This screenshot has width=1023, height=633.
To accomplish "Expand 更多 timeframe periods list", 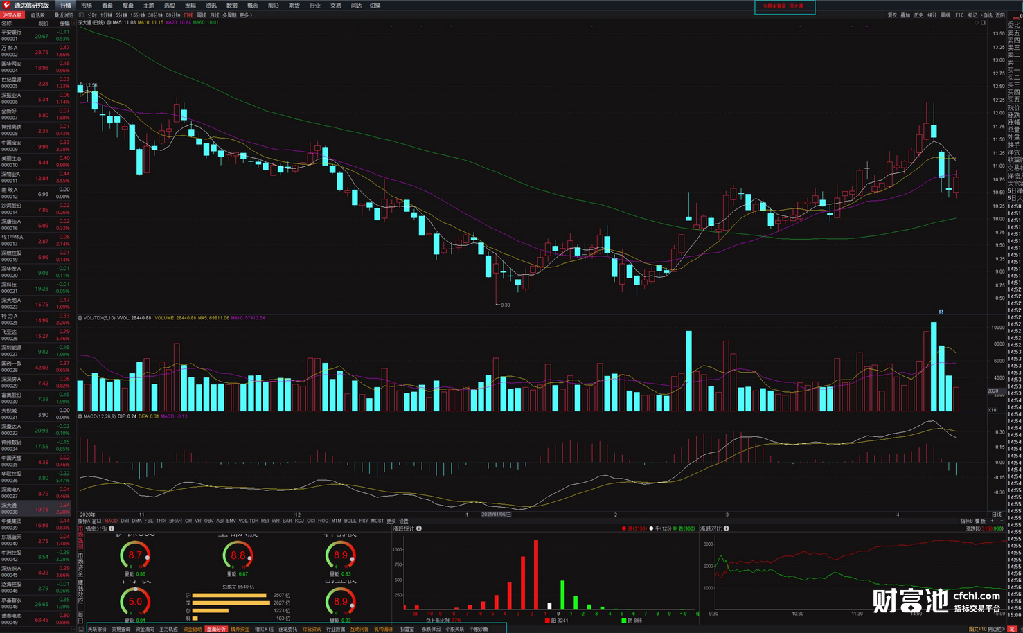I will tap(244, 15).
